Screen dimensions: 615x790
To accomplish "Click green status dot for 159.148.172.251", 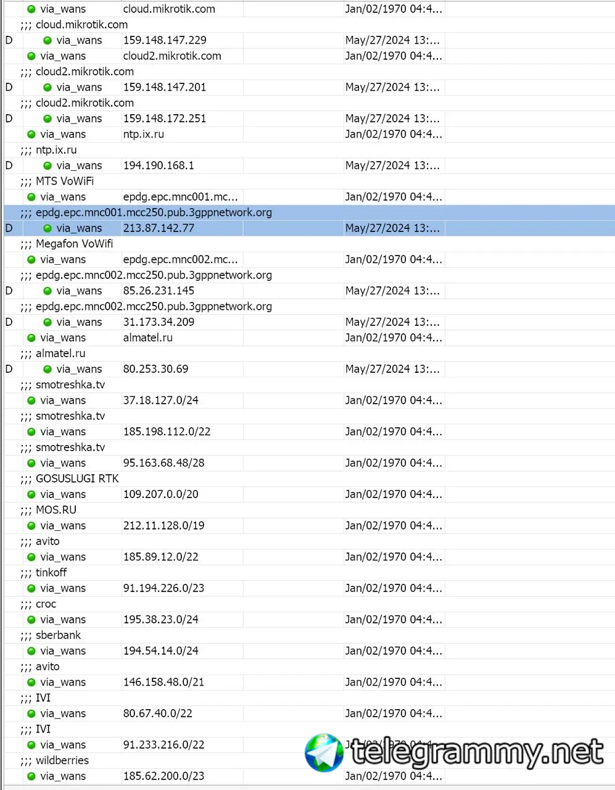I will 47,118.
